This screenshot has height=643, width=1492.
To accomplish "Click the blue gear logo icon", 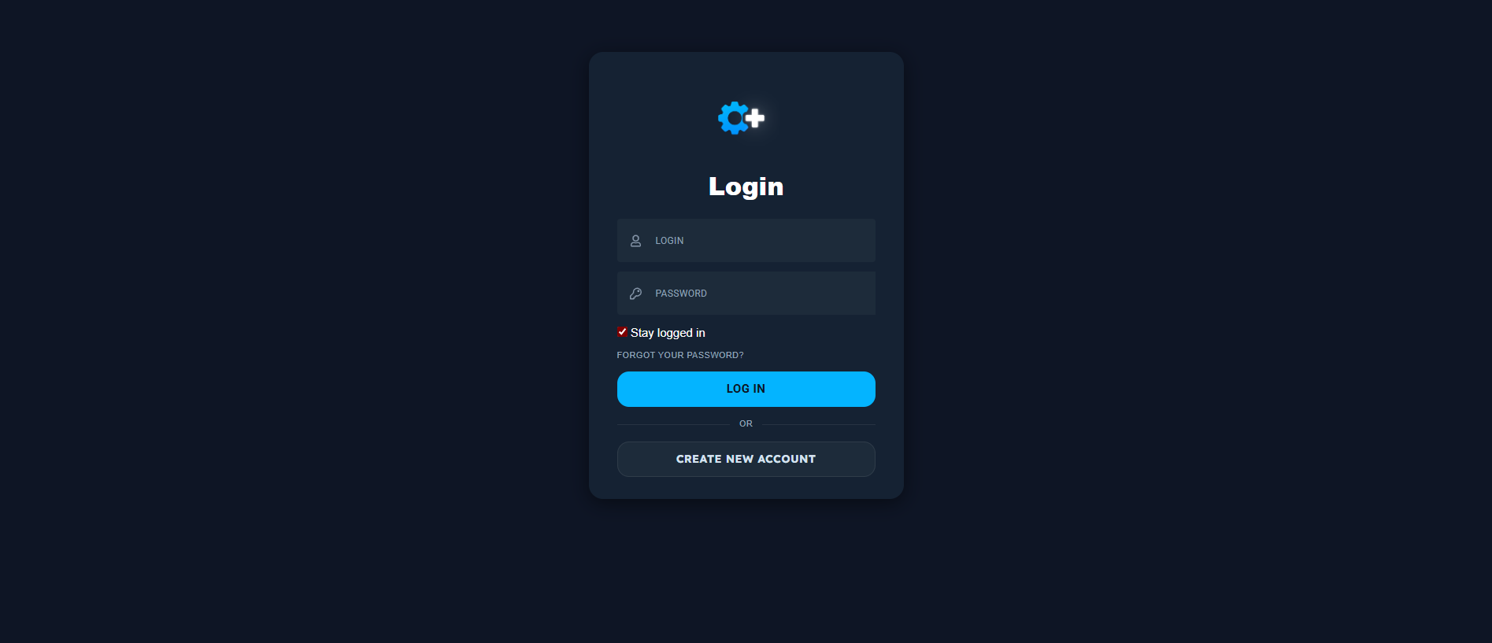I will pyautogui.click(x=733, y=118).
